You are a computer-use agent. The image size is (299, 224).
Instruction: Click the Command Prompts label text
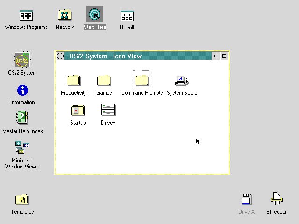(142, 93)
